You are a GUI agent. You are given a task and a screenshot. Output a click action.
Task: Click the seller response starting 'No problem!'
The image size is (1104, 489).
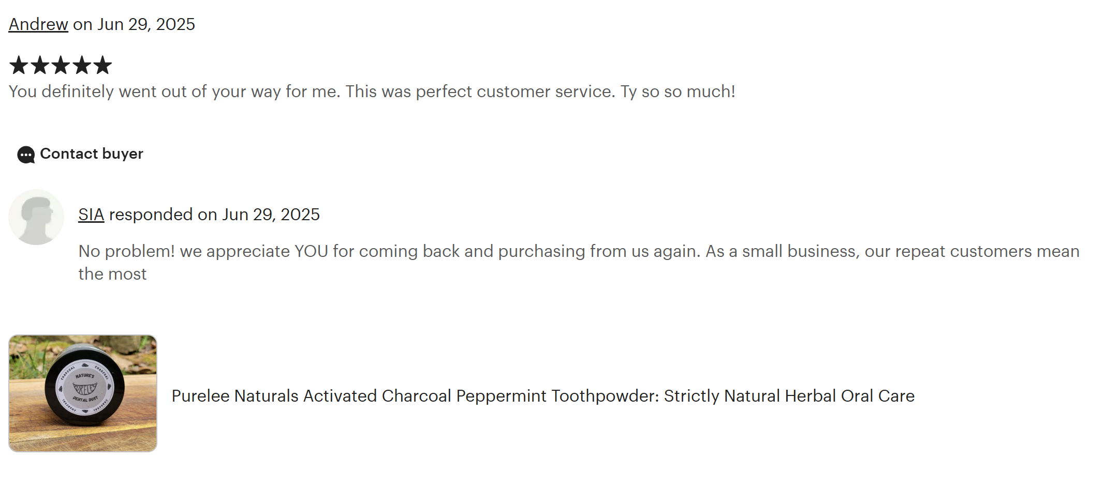click(x=579, y=251)
